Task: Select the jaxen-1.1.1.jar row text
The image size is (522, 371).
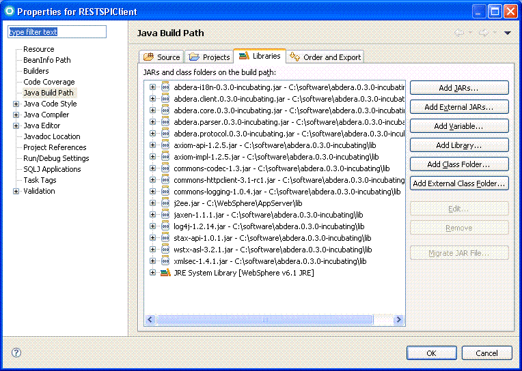Action: pos(269,215)
